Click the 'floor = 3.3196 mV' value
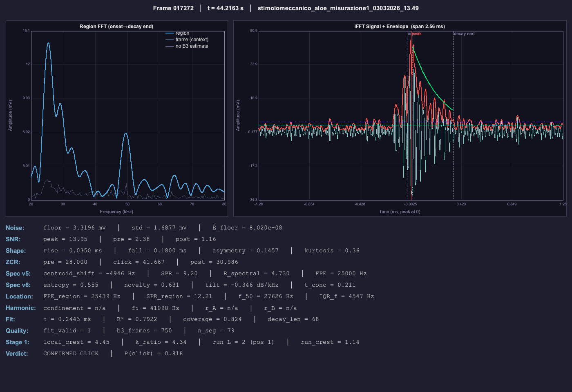572x392 pixels. click(x=74, y=228)
